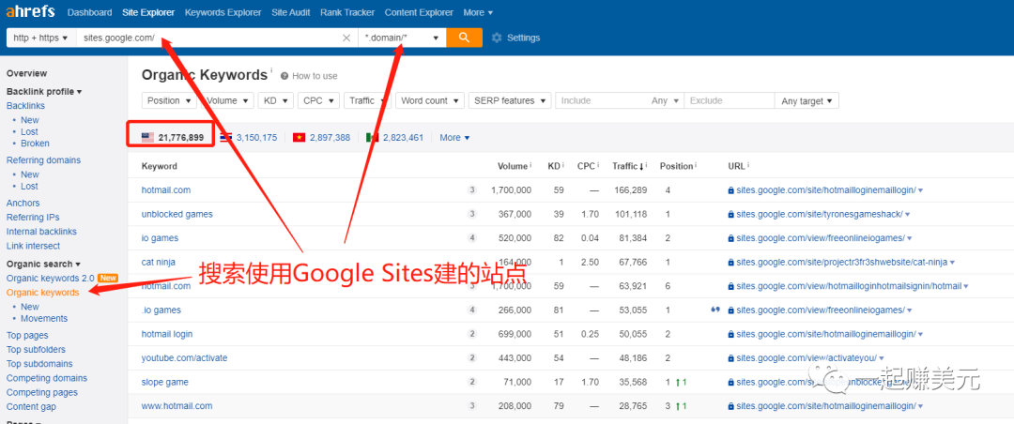This screenshot has height=424, width=1014.
Task: Expand URL dropdown arrow for cat-ninja row
Action: click(953, 263)
